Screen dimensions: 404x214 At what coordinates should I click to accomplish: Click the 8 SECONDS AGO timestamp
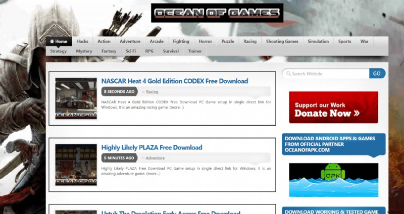[119, 91]
